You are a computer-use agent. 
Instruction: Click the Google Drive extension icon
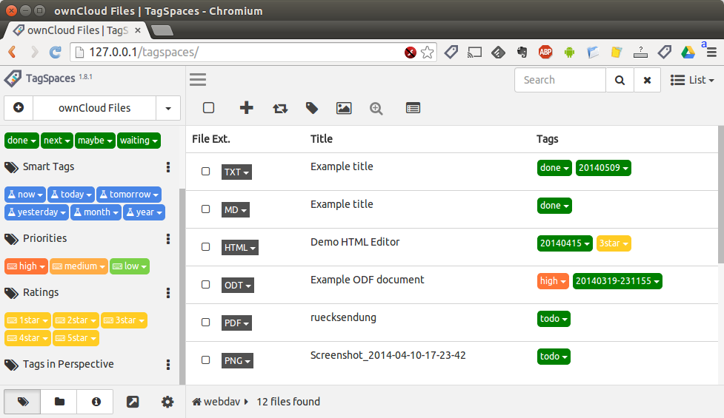[x=688, y=52]
